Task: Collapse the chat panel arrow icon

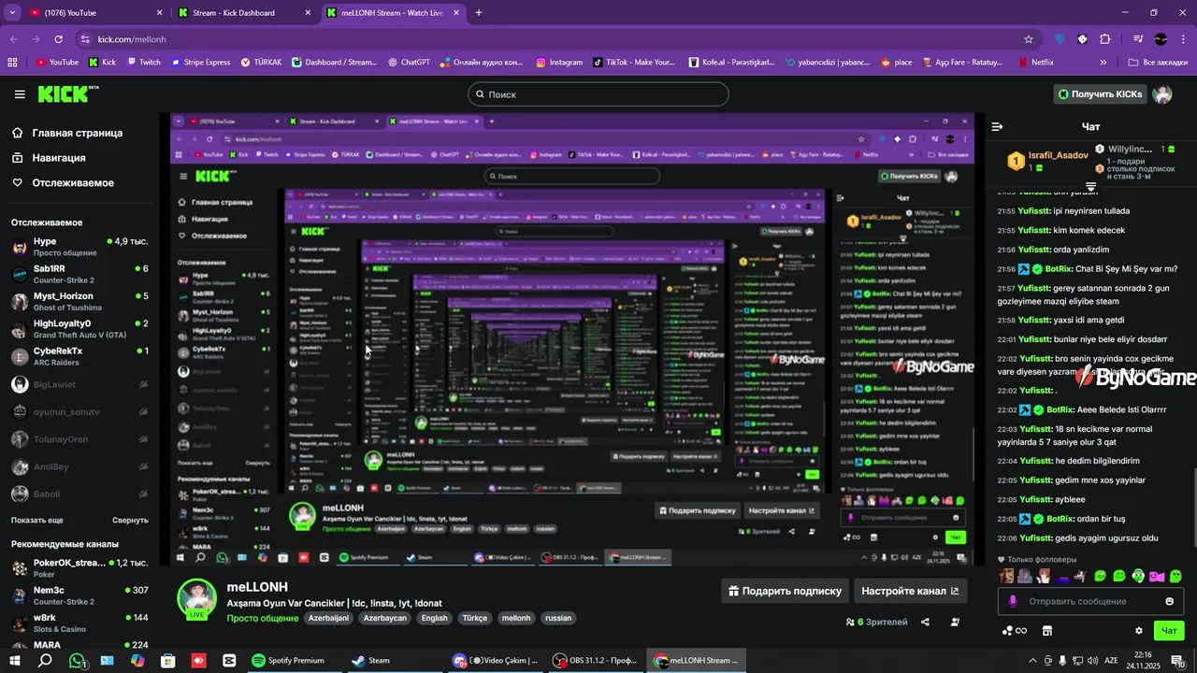Action: [998, 126]
